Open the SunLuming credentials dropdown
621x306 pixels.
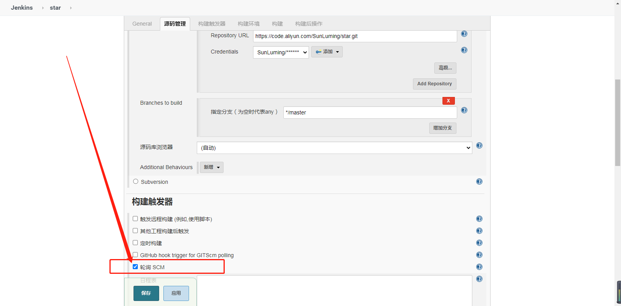coord(281,52)
